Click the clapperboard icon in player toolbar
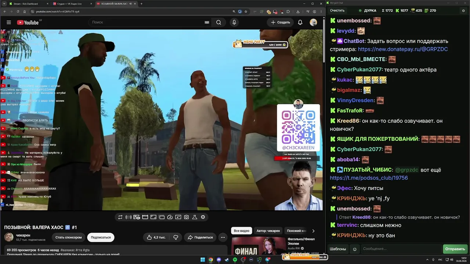 [x=145, y=217]
